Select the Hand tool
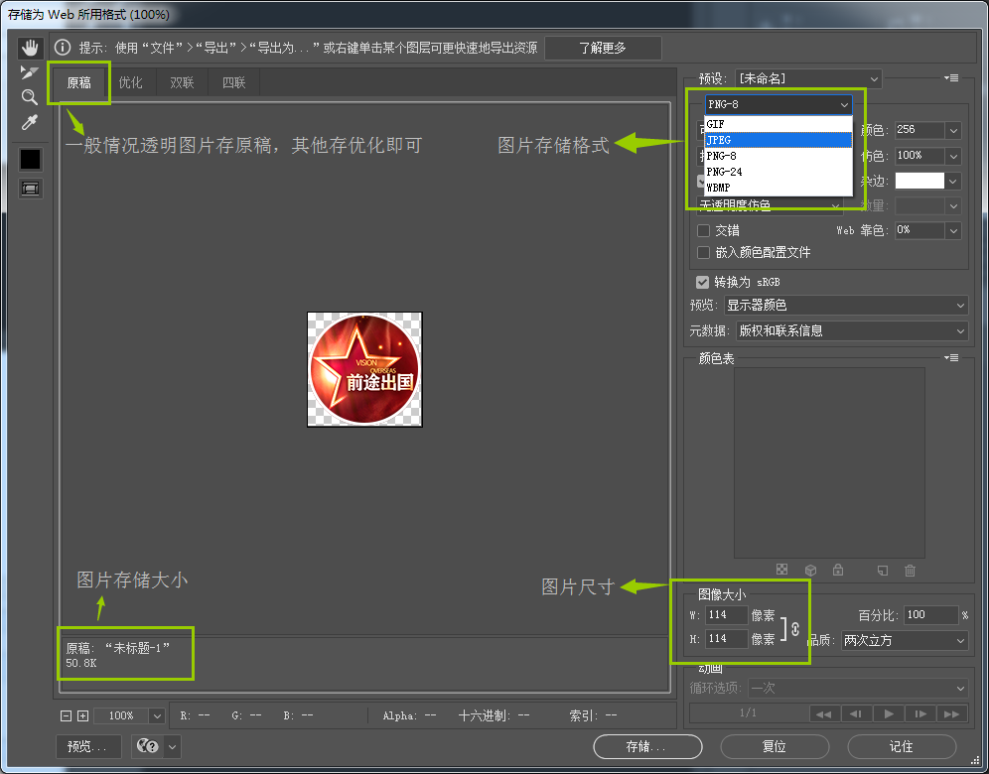The height and width of the screenshot is (774, 989). tap(30, 48)
